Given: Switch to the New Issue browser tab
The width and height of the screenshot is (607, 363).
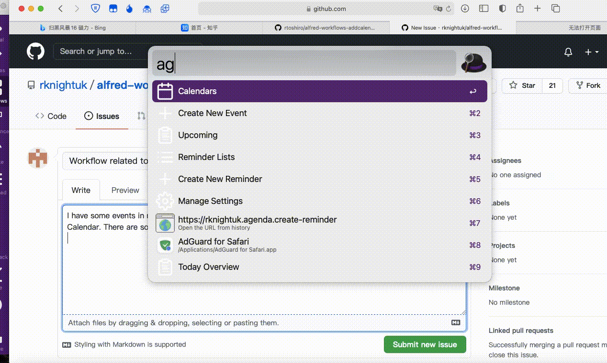Looking at the screenshot, I should point(452,28).
